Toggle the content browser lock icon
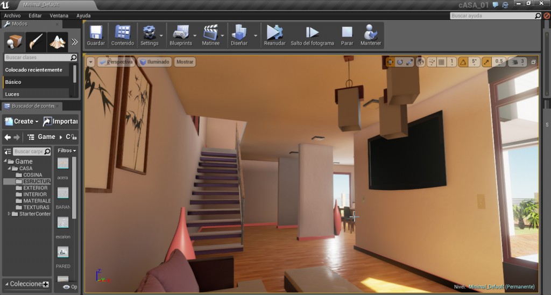551x295 pixels. click(74, 137)
